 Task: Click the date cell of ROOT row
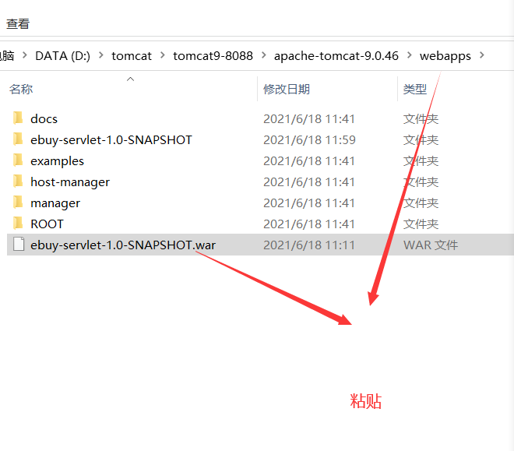tap(309, 224)
